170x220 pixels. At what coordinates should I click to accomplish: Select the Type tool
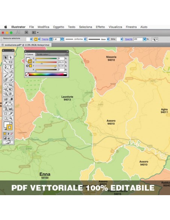click(11, 67)
